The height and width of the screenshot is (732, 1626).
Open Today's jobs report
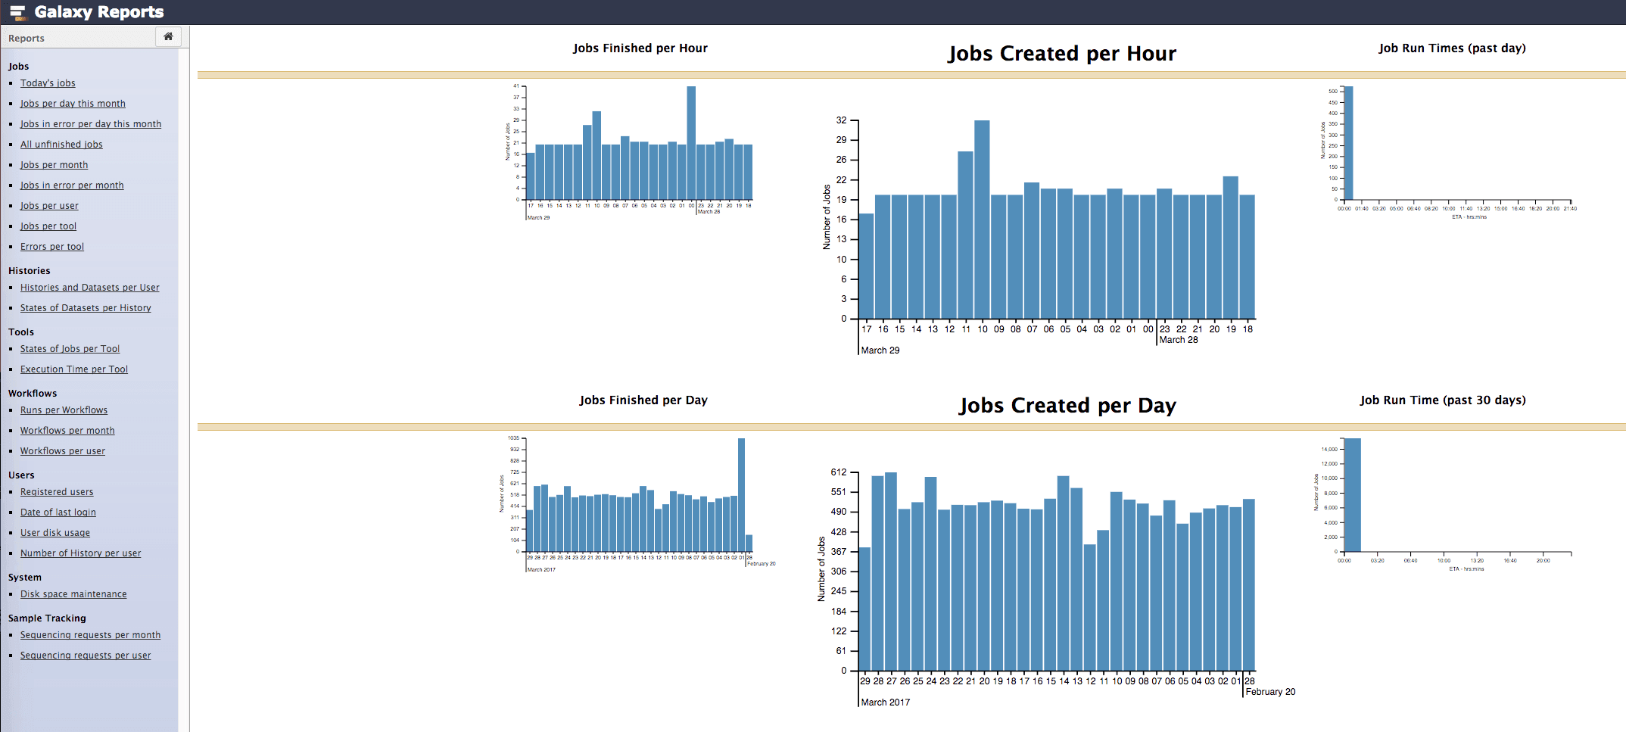47,83
